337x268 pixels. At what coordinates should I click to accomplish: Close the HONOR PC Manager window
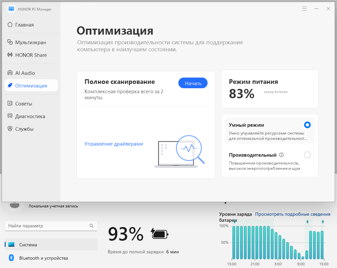pyautogui.click(x=328, y=9)
